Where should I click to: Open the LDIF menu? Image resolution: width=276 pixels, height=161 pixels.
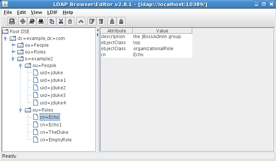tap(52, 12)
